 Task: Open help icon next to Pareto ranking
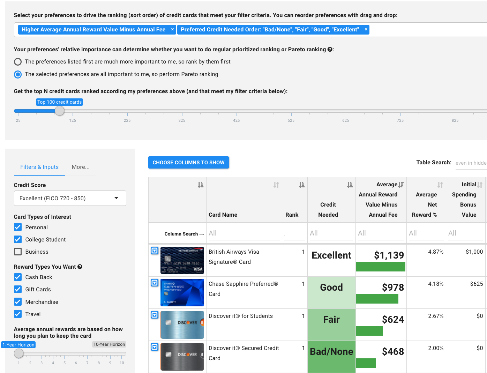330,50
